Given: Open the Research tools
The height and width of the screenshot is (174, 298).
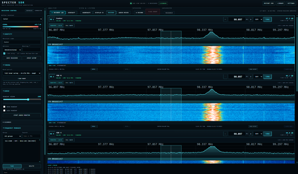Looking at the screenshot, I should (x=169, y=13).
